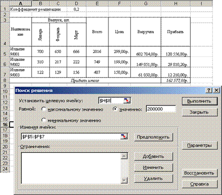This screenshot has height=195, width=222.
Task: Click revenue cell 61 050,00р.
Action: click(x=146, y=72)
